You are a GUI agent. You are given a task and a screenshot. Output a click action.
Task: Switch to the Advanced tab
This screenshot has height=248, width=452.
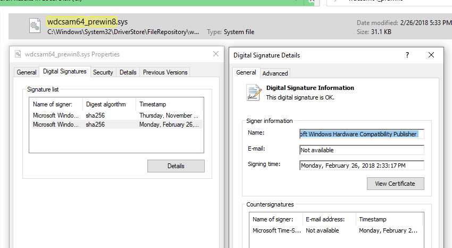[275, 73]
